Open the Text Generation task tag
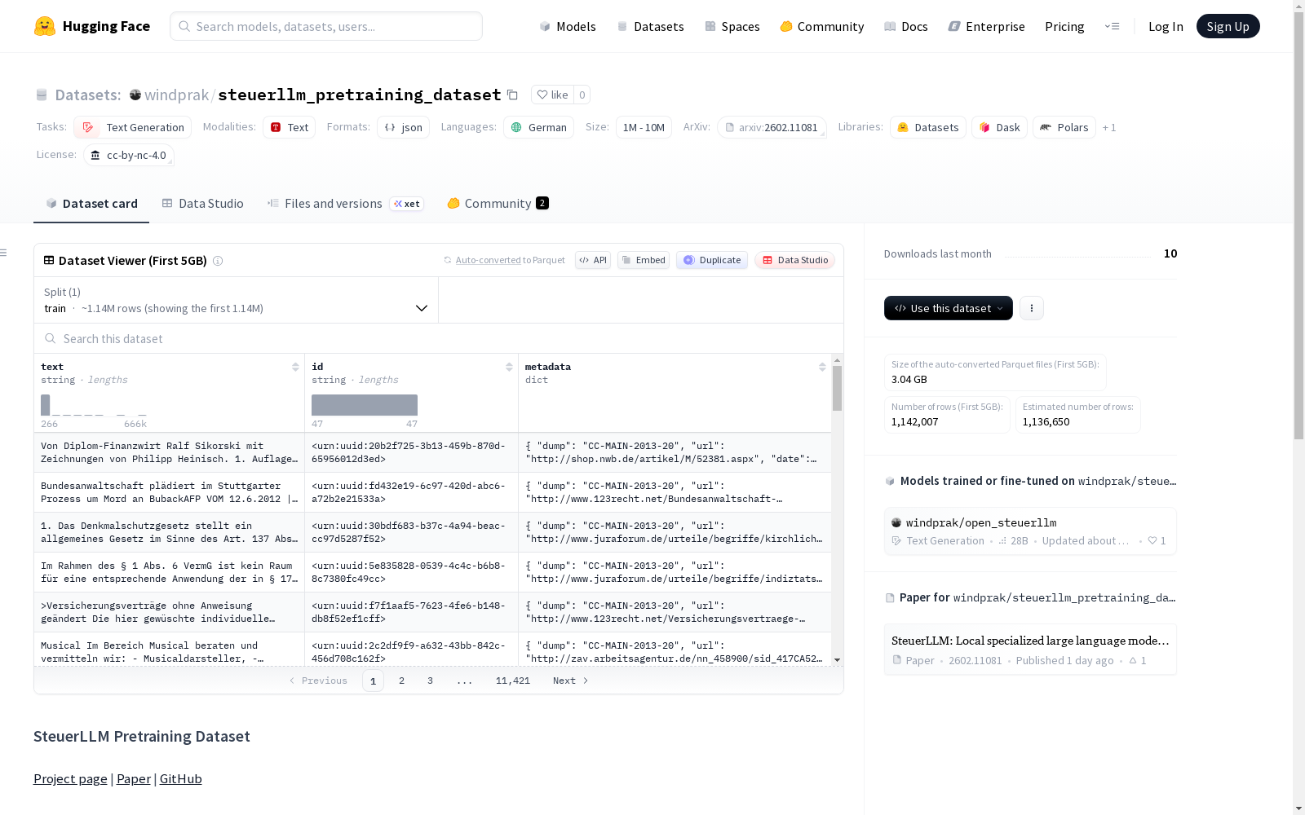The height and width of the screenshot is (815, 1305). (x=133, y=127)
